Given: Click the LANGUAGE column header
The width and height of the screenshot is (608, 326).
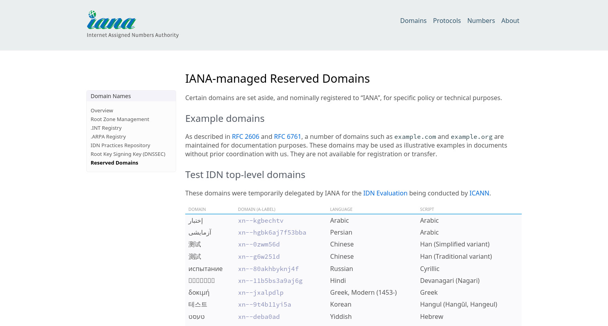Looking at the screenshot, I should click(341, 209).
